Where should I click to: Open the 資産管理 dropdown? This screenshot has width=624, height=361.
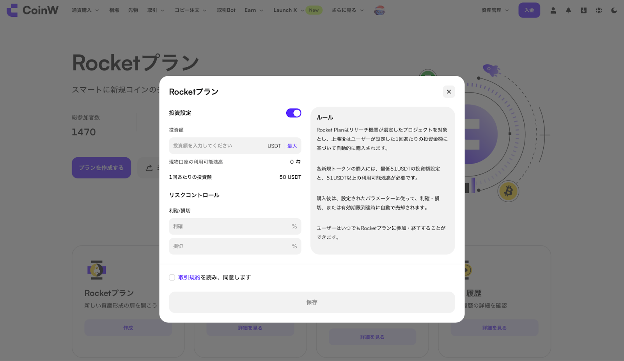pyautogui.click(x=495, y=10)
